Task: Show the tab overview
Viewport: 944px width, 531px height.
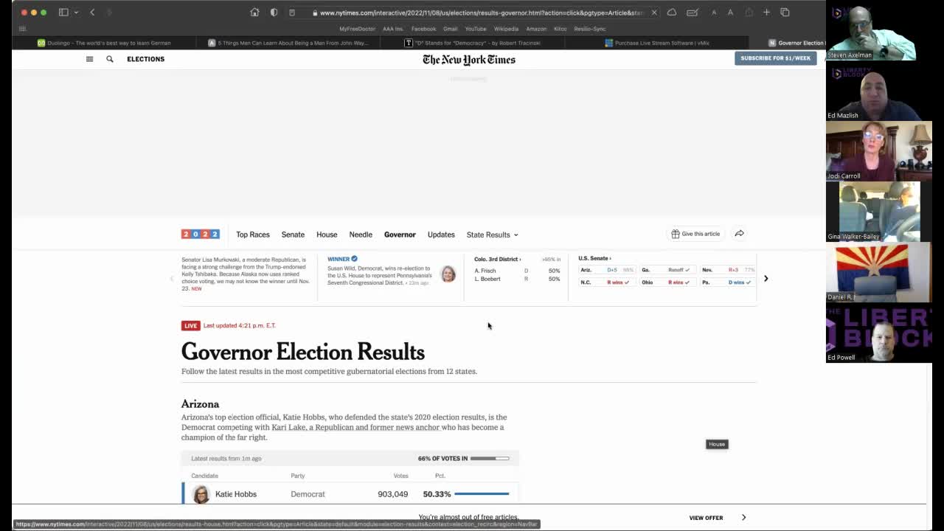Action: click(x=785, y=12)
